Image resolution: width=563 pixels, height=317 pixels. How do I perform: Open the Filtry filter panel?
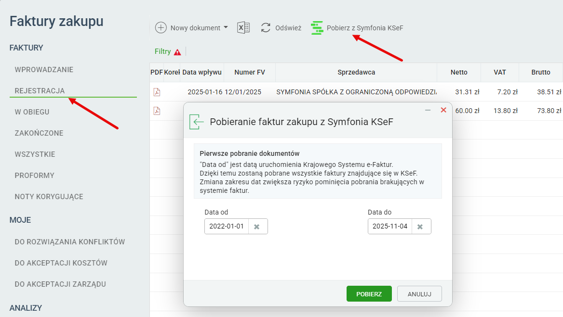click(x=162, y=51)
